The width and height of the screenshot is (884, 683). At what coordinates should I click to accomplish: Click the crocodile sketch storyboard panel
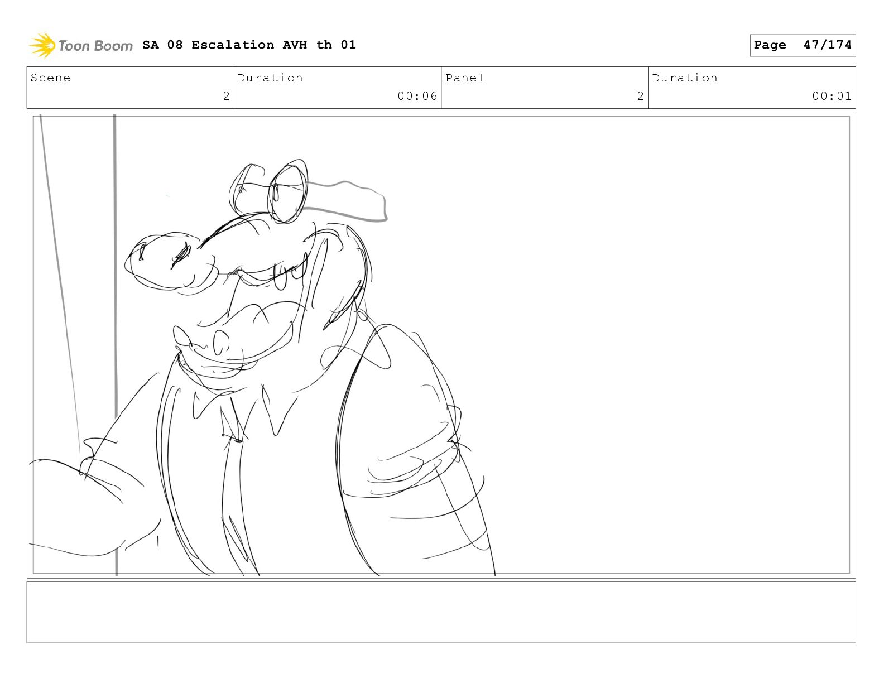(x=441, y=345)
